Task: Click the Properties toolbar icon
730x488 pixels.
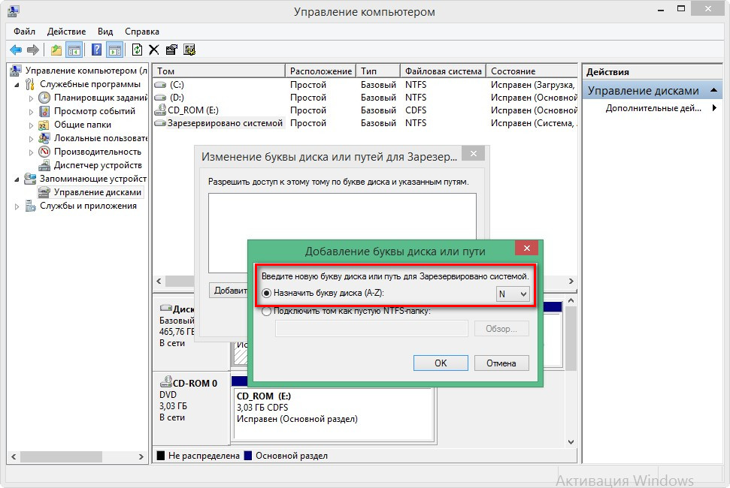Action: click(171, 50)
